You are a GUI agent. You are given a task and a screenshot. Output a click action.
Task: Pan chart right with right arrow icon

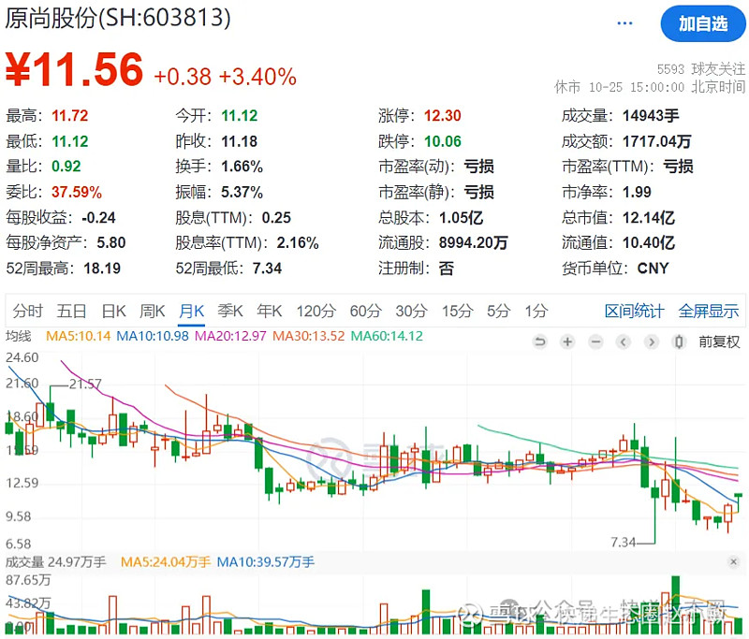(651, 341)
